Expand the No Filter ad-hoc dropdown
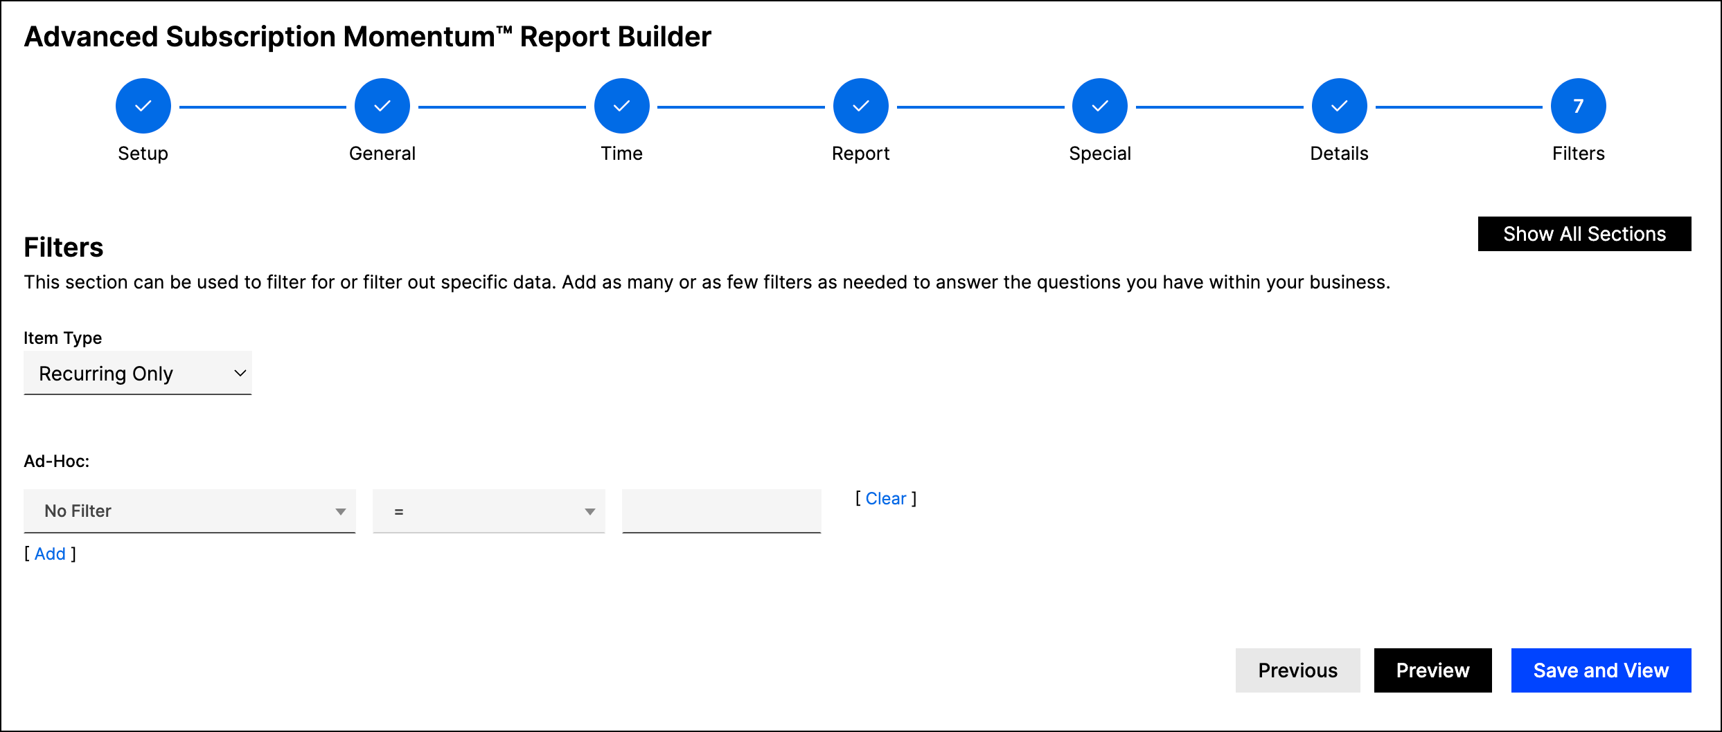 tap(190, 511)
